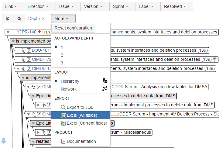219x148 pixels.
Task: Click the filter funnel icon beside CIMBT row
Action: [215, 60]
